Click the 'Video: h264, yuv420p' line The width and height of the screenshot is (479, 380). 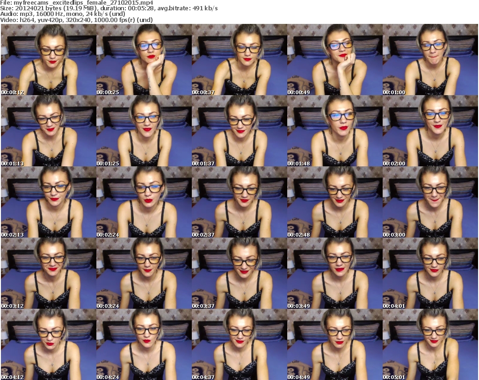coord(76,20)
